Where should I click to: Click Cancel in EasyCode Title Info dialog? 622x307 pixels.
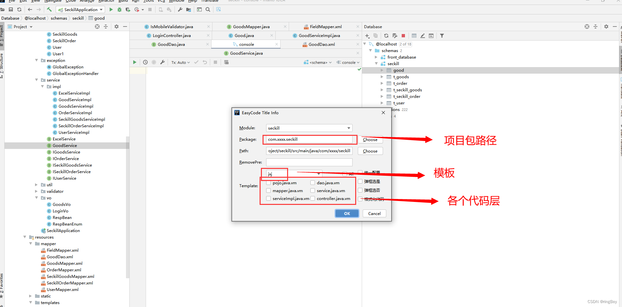374,213
